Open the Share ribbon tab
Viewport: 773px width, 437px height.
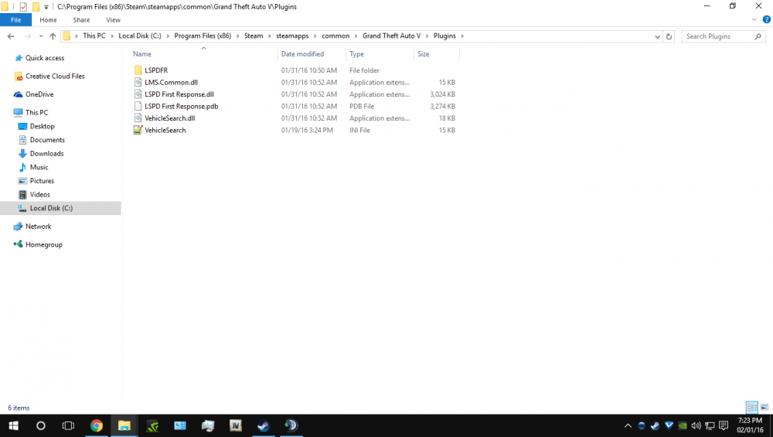point(81,20)
